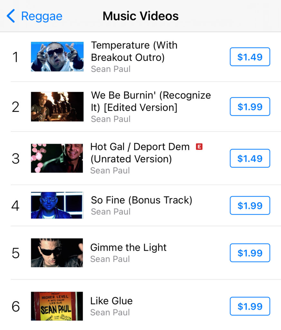The height and width of the screenshot is (330, 281).
Task: Select the Gimme the Light title
Action: (x=128, y=247)
